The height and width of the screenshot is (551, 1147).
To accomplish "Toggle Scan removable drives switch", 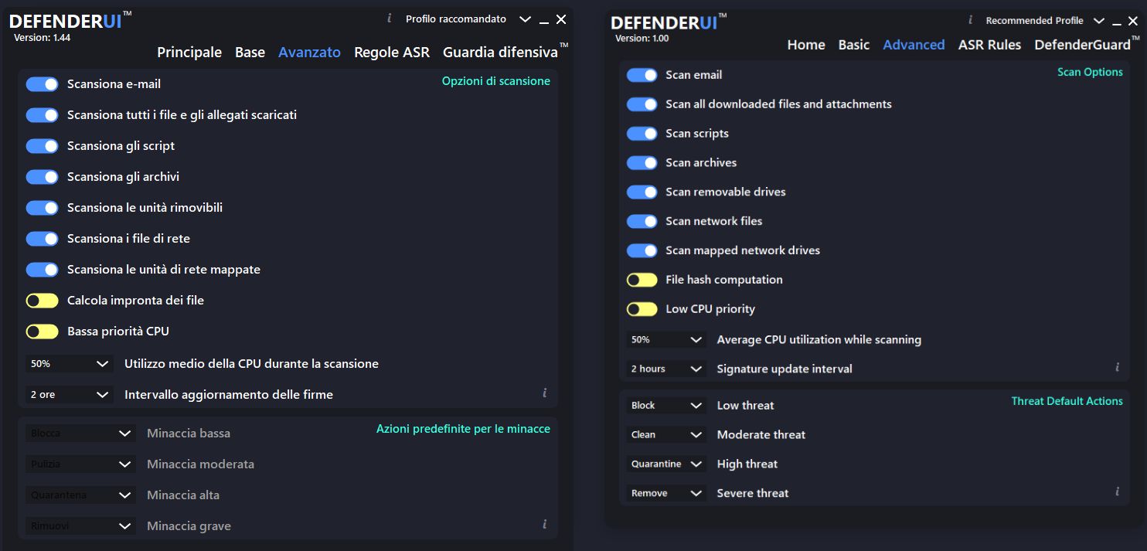I will [642, 192].
